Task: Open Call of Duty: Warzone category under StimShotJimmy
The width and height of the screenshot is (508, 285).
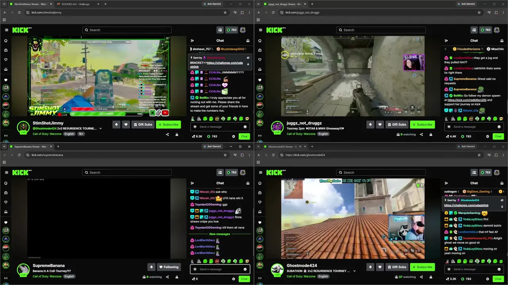Action: 47,134
